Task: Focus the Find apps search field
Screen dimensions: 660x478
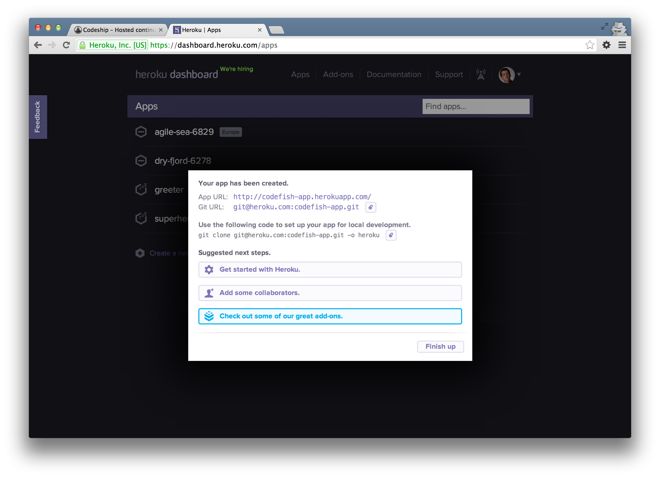Action: (476, 106)
